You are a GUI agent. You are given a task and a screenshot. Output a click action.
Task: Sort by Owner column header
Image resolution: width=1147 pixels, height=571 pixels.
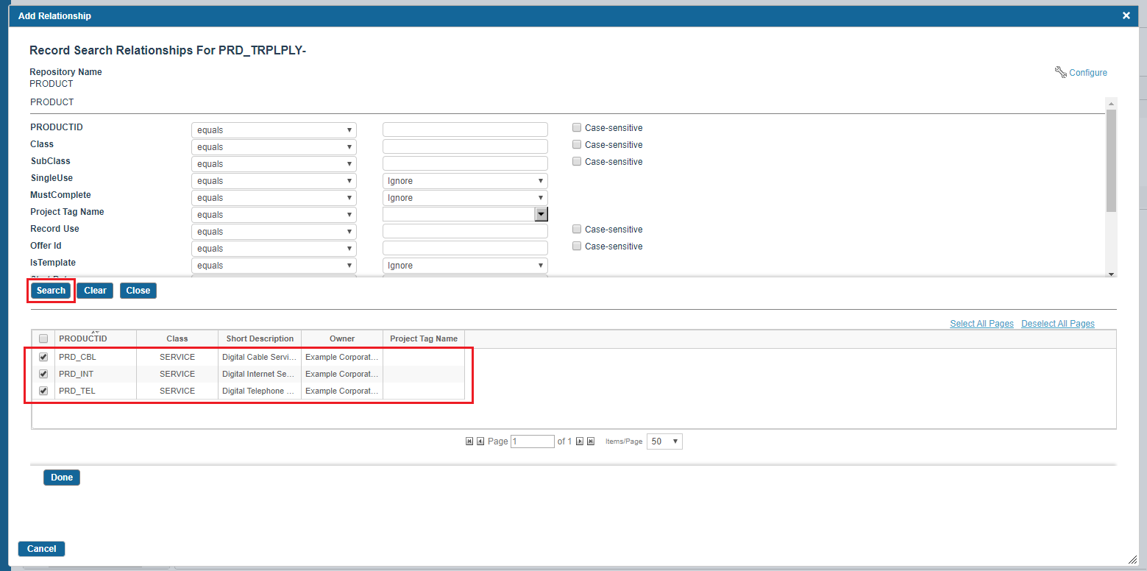[342, 338]
